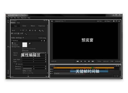Step forward one frame
Image resolution: width=128 pixels, height=93 pixels.
tap(89, 61)
